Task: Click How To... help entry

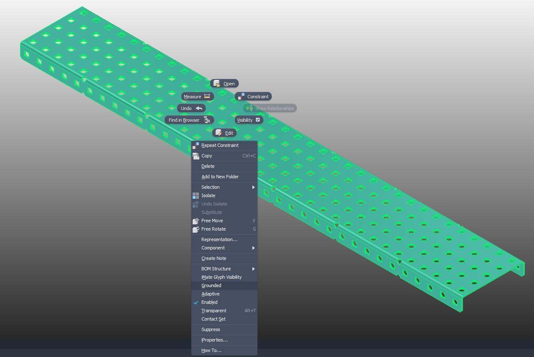Action: 224,350
